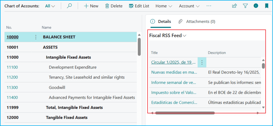Image resolution: width=273 pixels, height=126 pixels.
Task: Expand the All views dropdown
Action: click(x=50, y=6)
